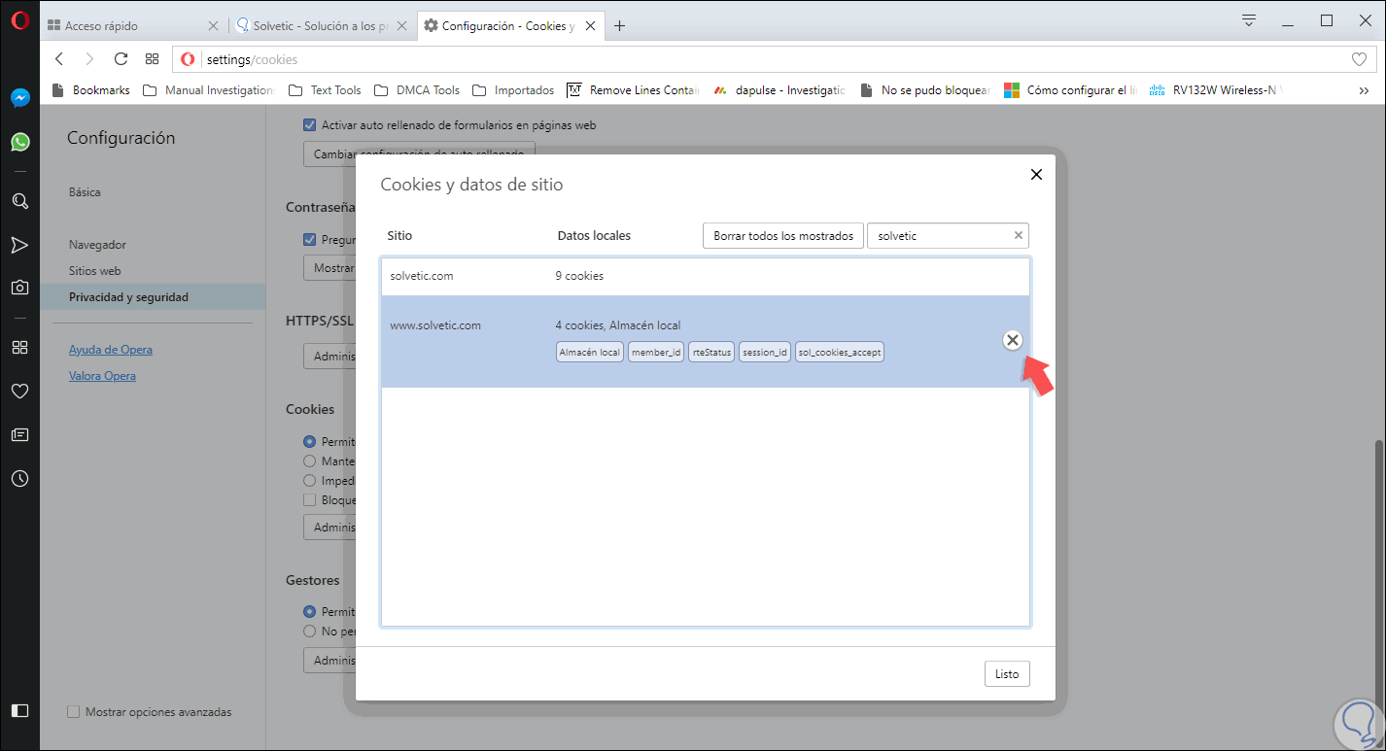
Task: Focus the settings/cookies address bar
Action: (773, 59)
